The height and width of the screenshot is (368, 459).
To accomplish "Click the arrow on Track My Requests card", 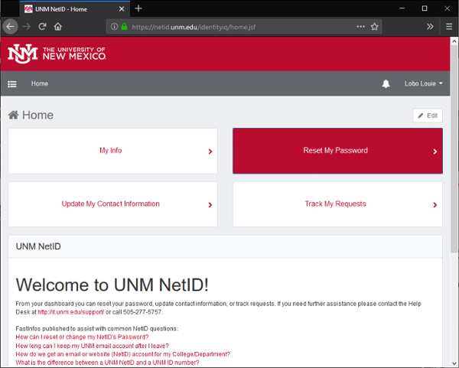I will [435, 204].
